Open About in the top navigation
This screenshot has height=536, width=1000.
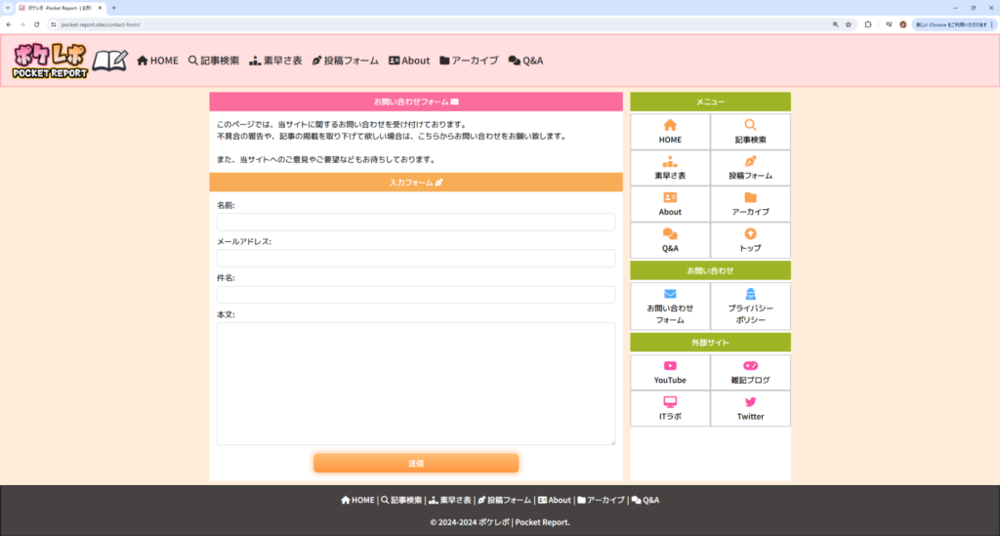coord(409,61)
